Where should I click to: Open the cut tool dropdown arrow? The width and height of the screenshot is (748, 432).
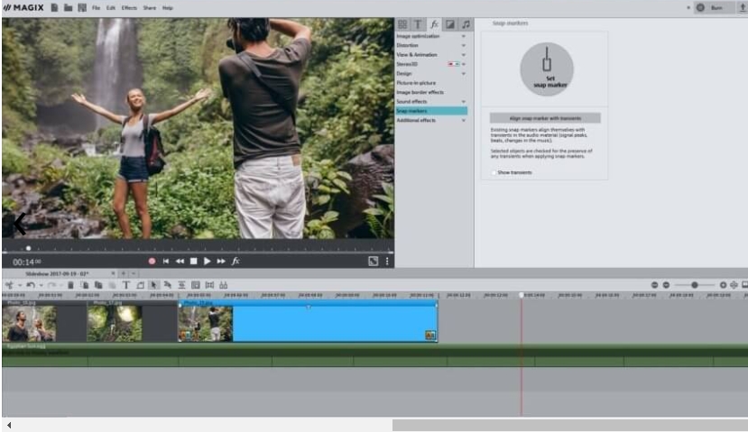pyautogui.click(x=20, y=286)
